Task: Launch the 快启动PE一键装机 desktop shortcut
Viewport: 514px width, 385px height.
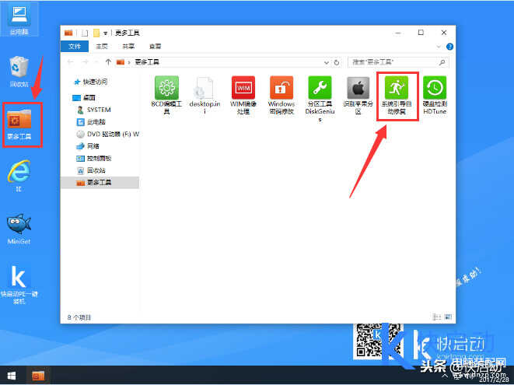Action: coord(19,285)
